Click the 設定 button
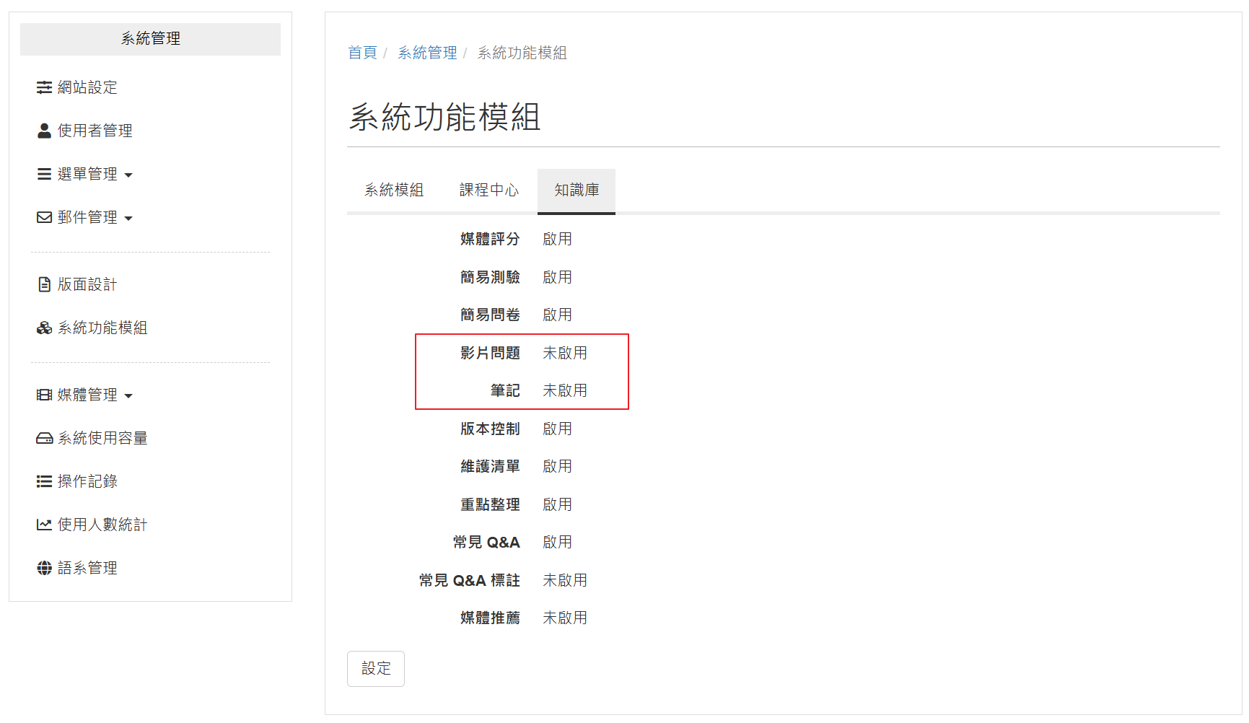This screenshot has width=1249, height=723. [x=376, y=669]
